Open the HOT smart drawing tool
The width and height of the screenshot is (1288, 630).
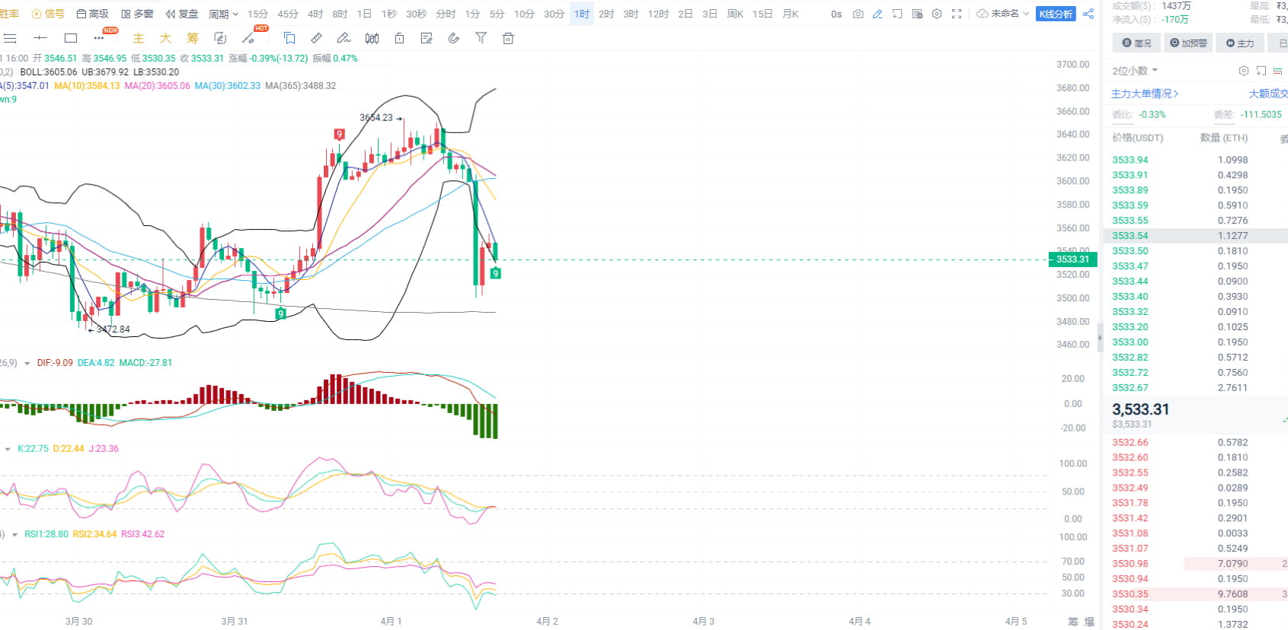[x=249, y=38]
